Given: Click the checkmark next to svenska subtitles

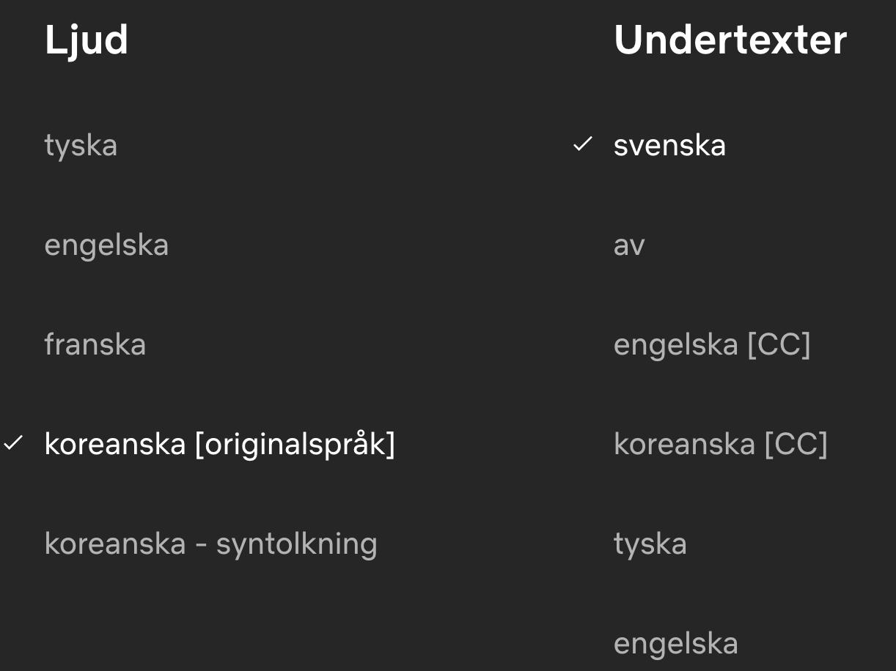Looking at the screenshot, I should point(582,144).
